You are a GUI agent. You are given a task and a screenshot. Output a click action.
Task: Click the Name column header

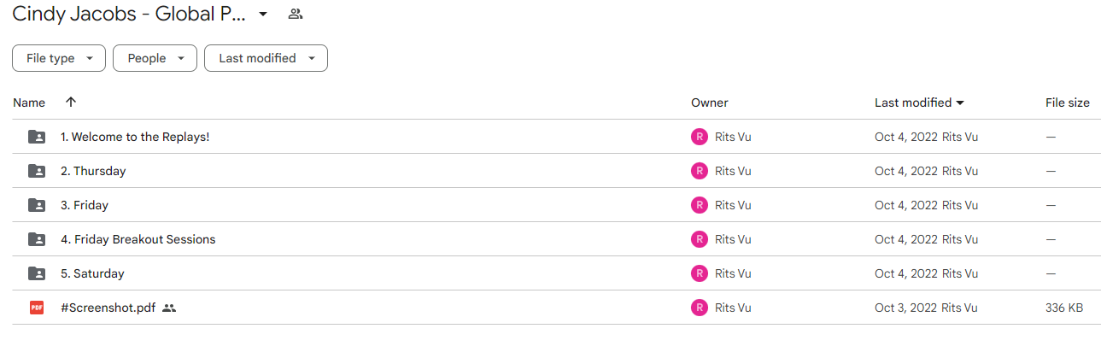coord(29,103)
